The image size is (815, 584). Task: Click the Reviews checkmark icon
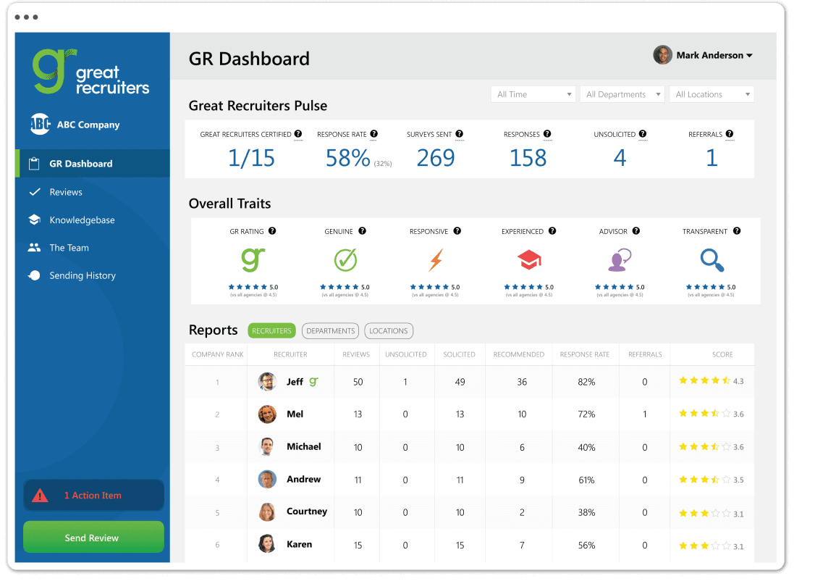(35, 192)
